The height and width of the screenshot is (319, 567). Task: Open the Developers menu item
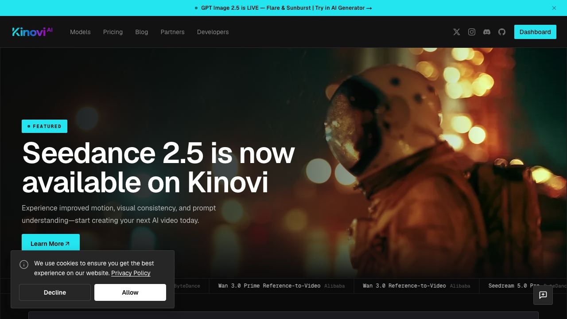(x=213, y=32)
